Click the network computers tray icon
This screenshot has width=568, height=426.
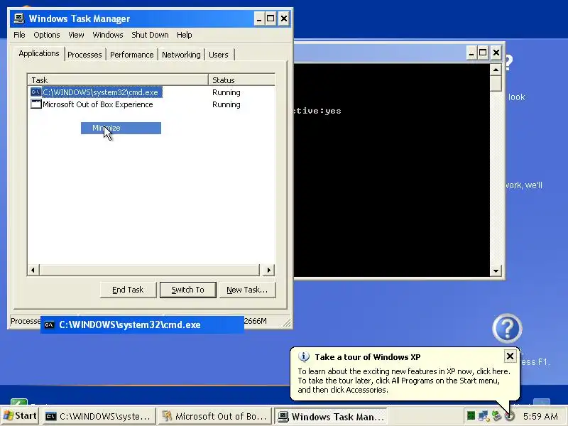(484, 416)
